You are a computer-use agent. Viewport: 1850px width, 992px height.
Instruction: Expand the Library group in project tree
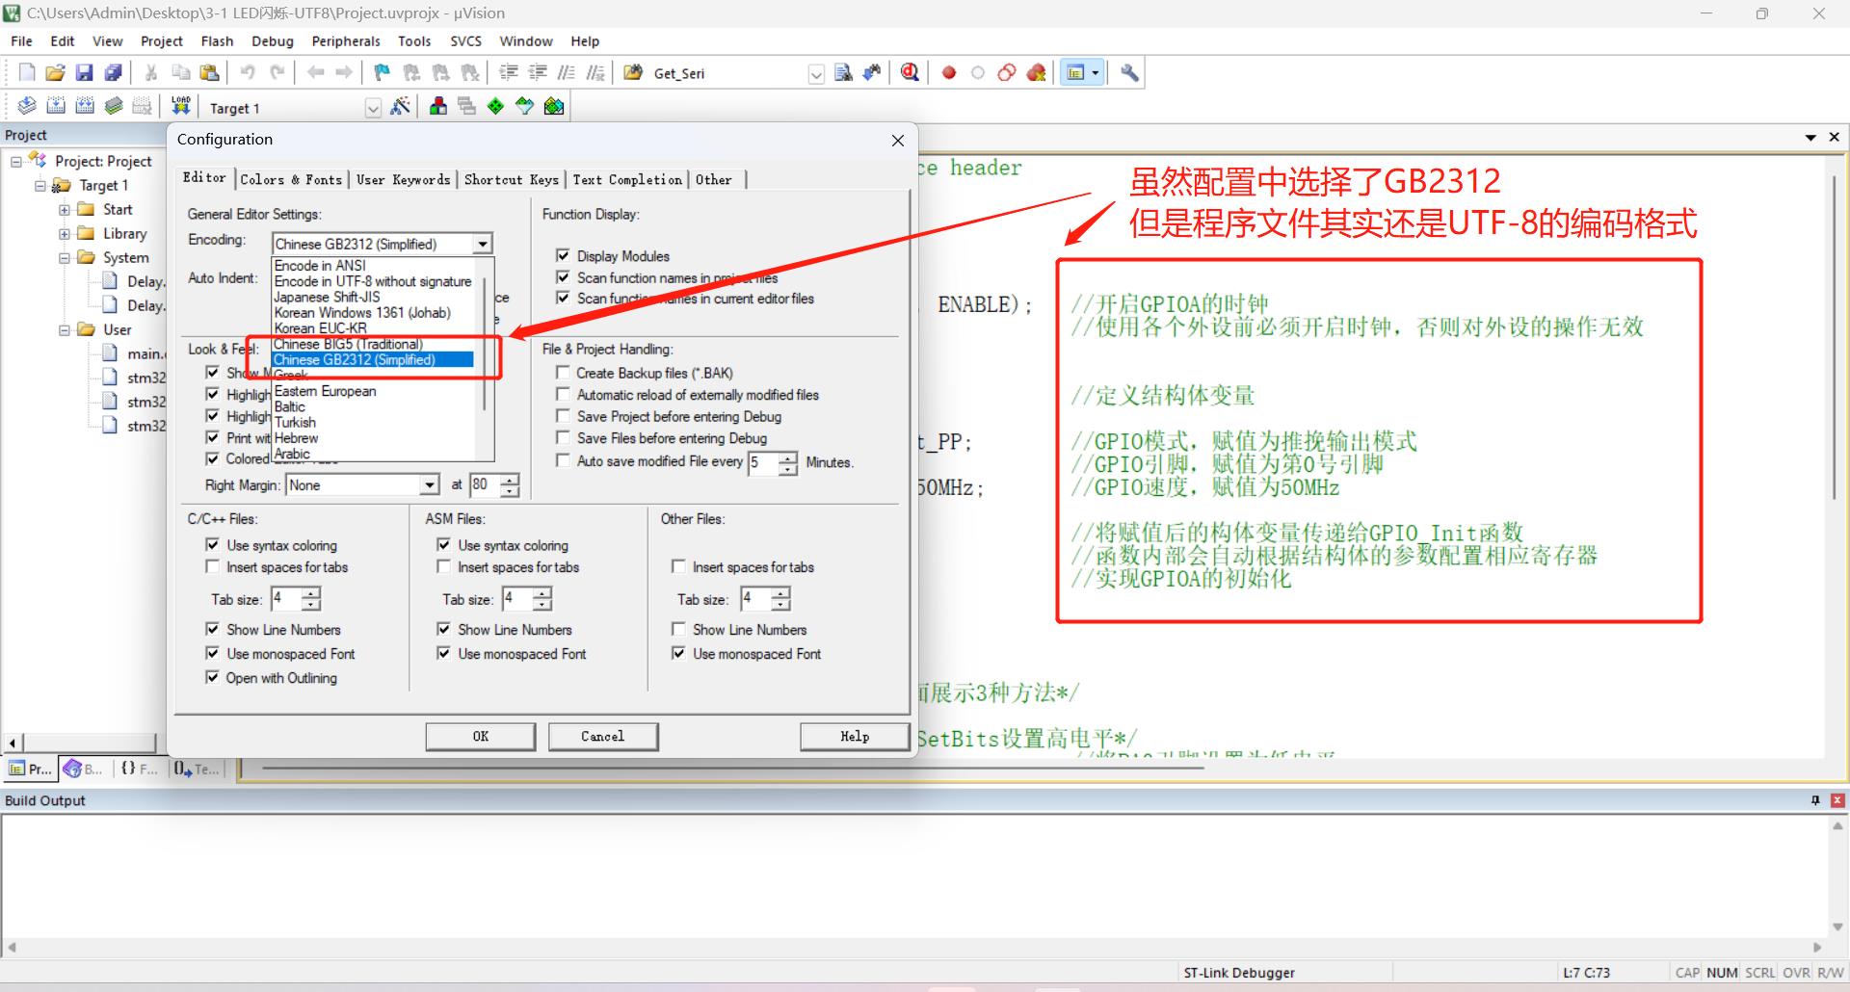(64, 233)
